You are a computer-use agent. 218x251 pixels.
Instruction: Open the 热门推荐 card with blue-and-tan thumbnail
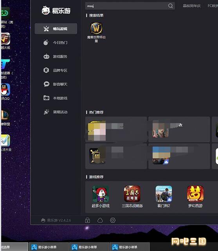[179, 156]
